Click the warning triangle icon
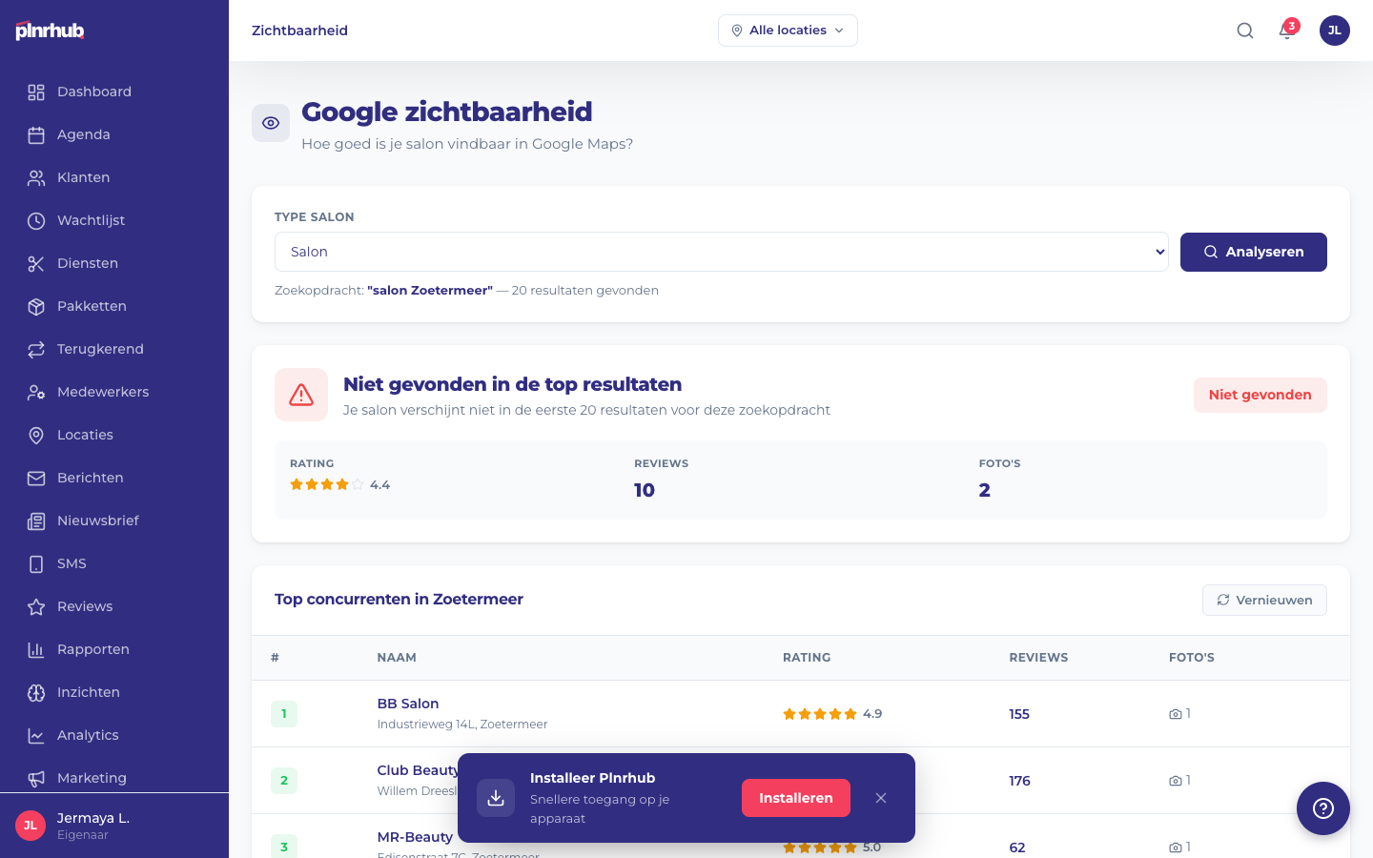1373x858 pixels. tap(301, 395)
